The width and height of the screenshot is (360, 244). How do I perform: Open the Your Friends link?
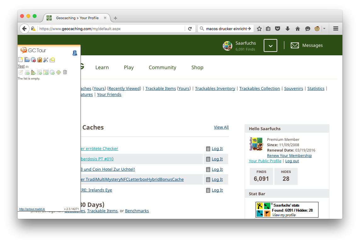pos(109,94)
